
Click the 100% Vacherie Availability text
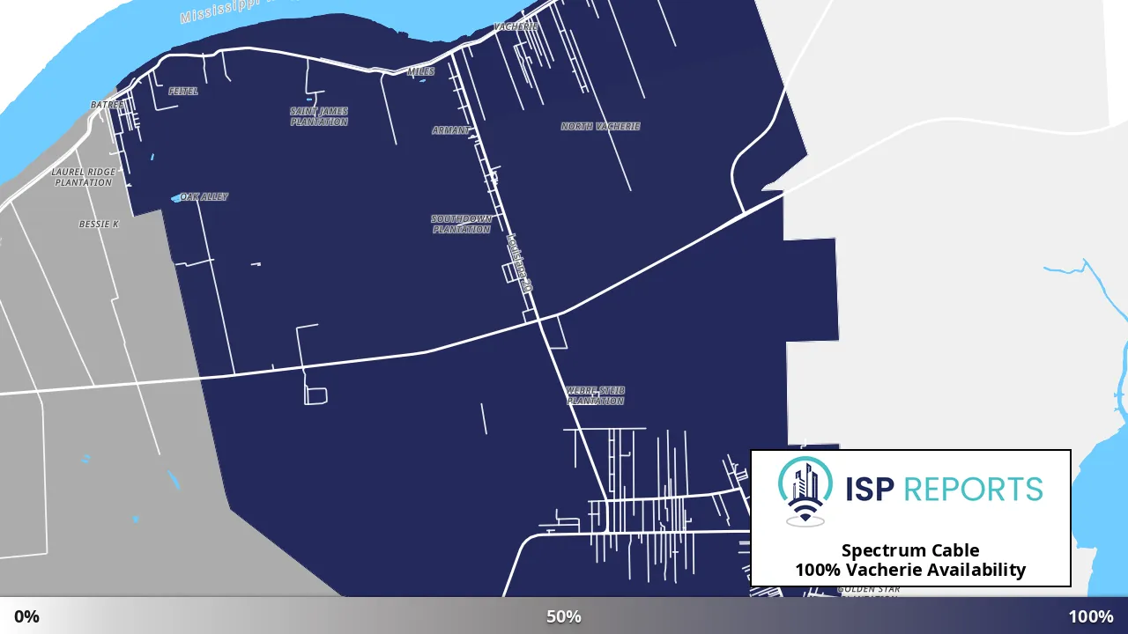[x=910, y=570]
